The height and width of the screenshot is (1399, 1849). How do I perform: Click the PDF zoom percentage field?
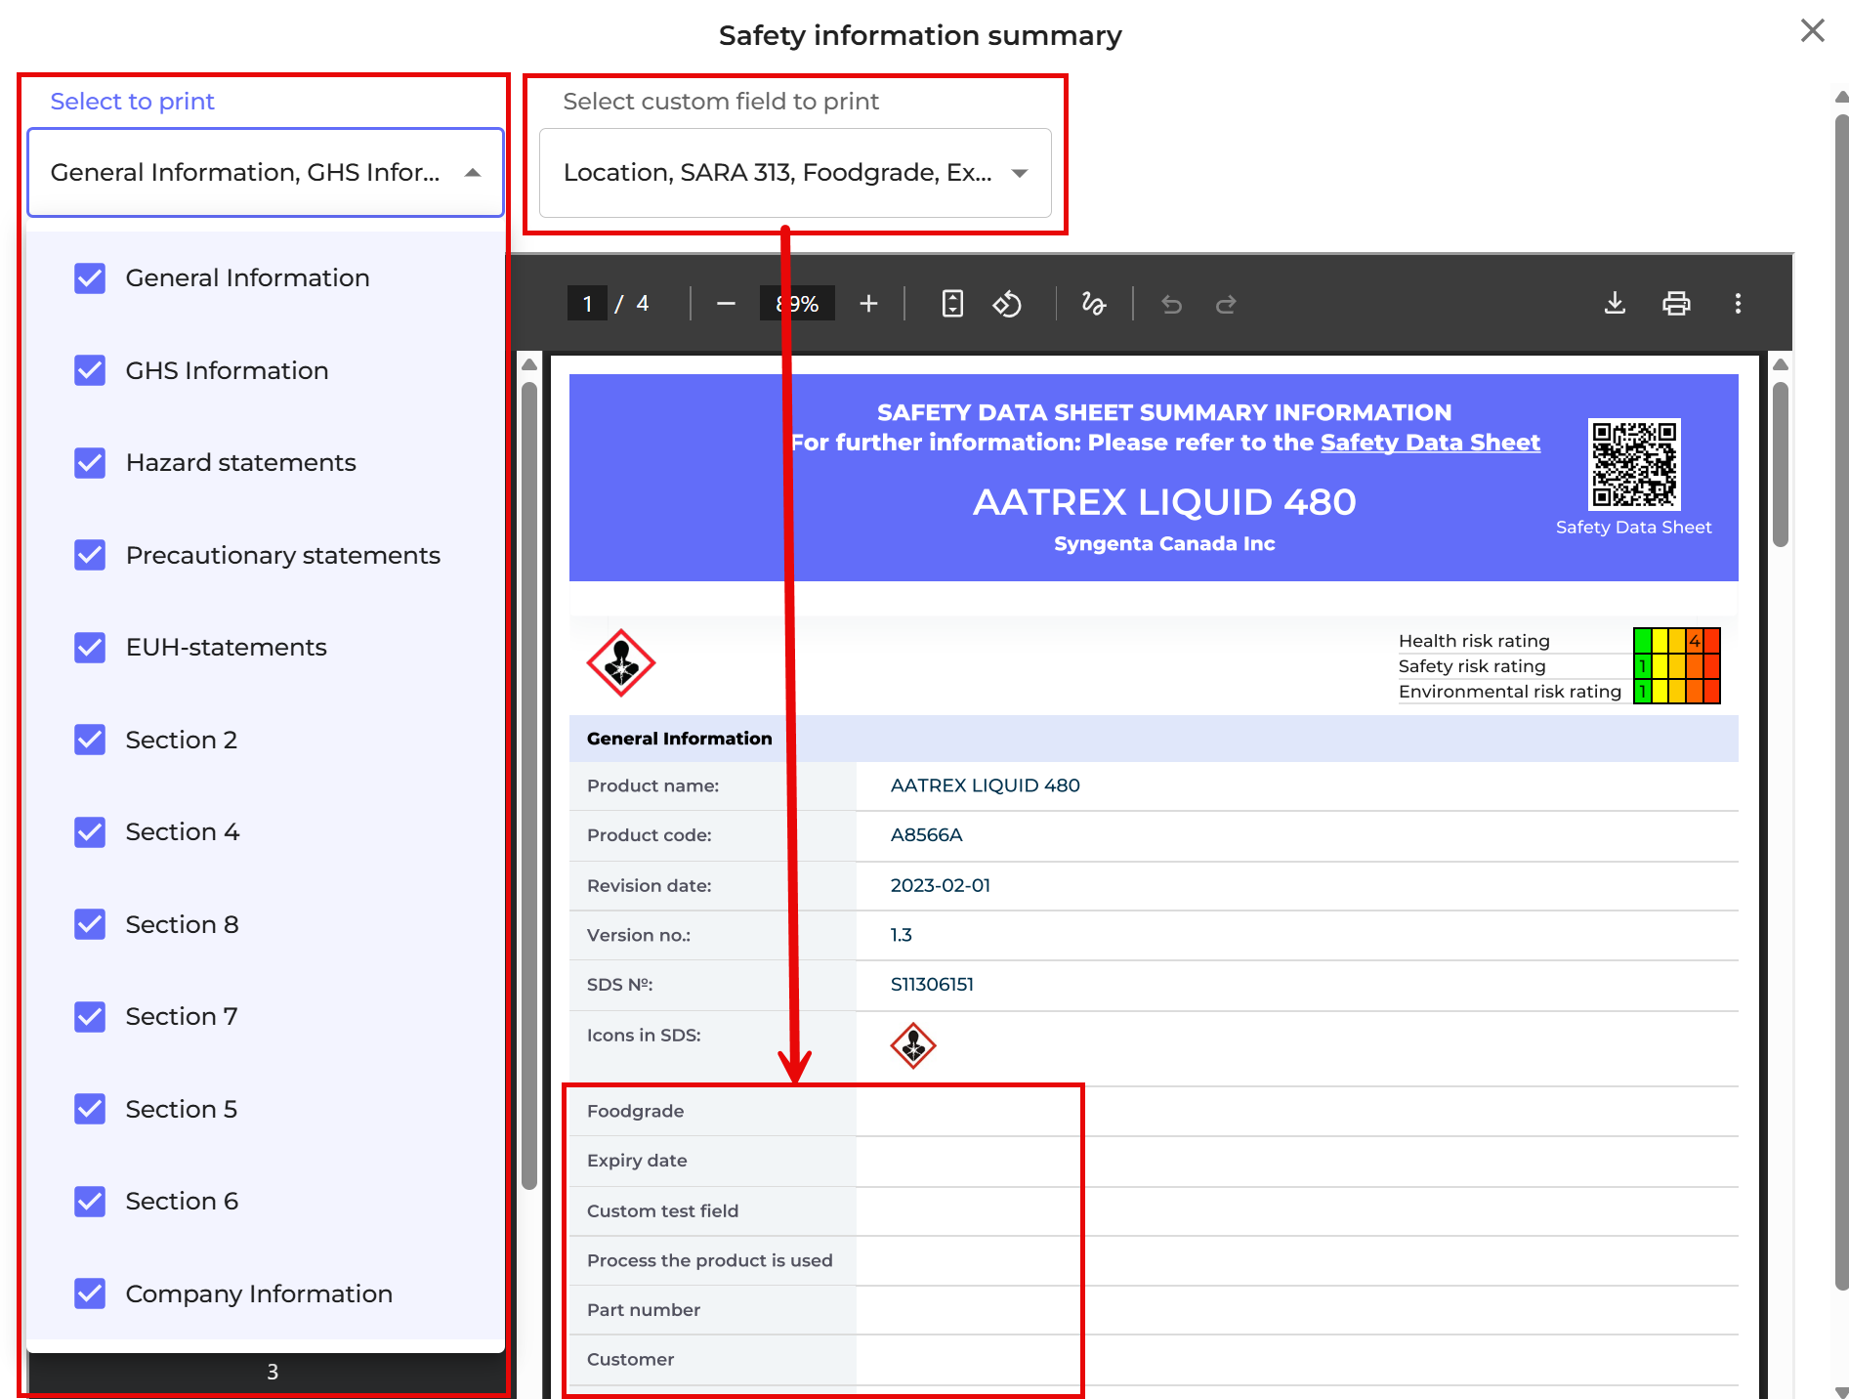click(798, 304)
